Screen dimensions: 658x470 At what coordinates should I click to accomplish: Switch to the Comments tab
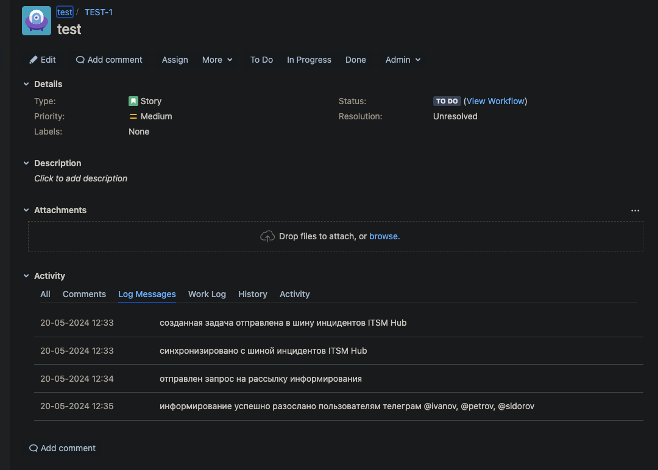(x=84, y=294)
